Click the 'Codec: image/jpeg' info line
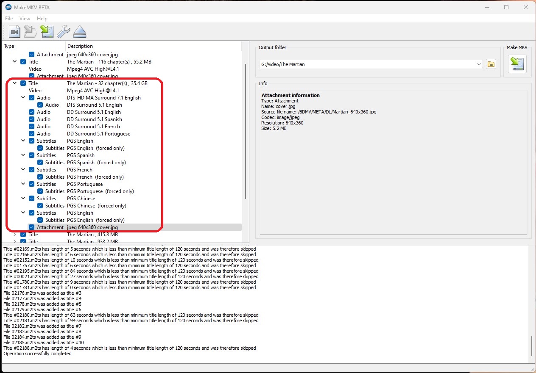Image resolution: width=536 pixels, height=373 pixels. 280,117
